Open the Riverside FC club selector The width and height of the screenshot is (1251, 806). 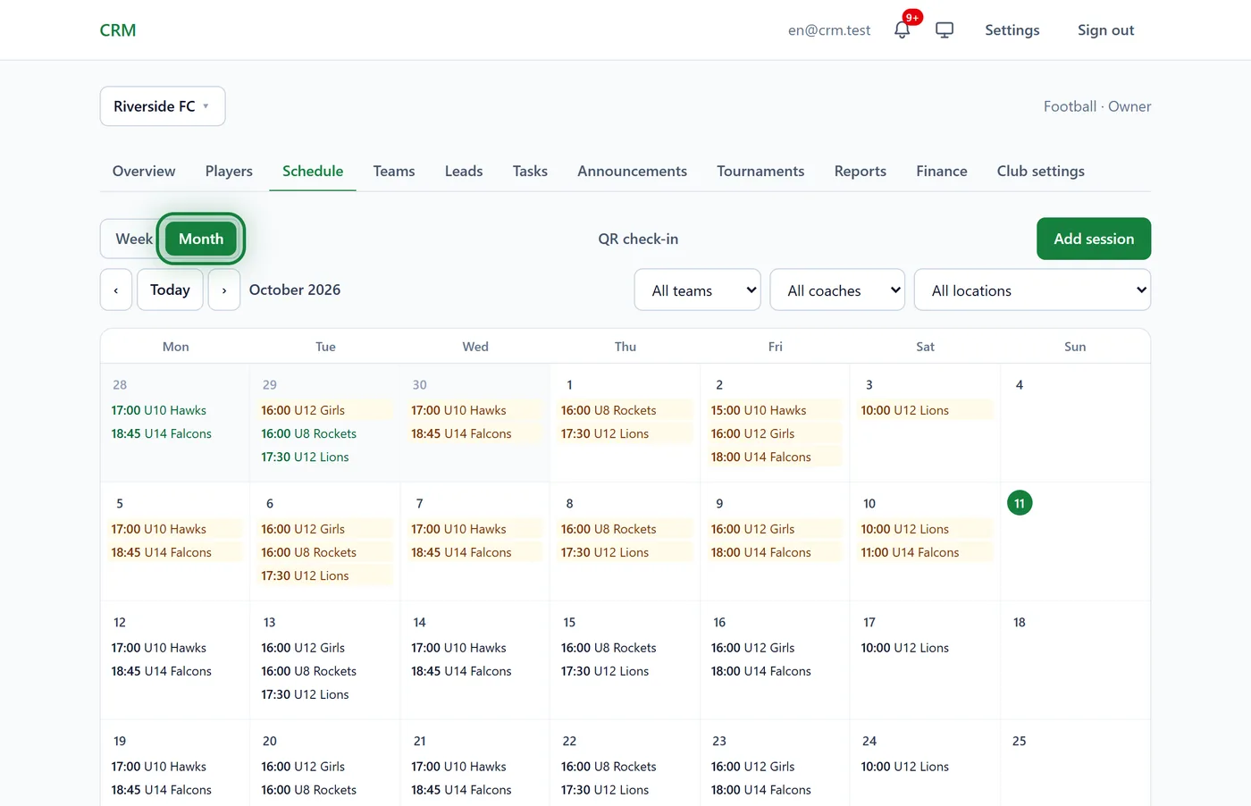163,106
